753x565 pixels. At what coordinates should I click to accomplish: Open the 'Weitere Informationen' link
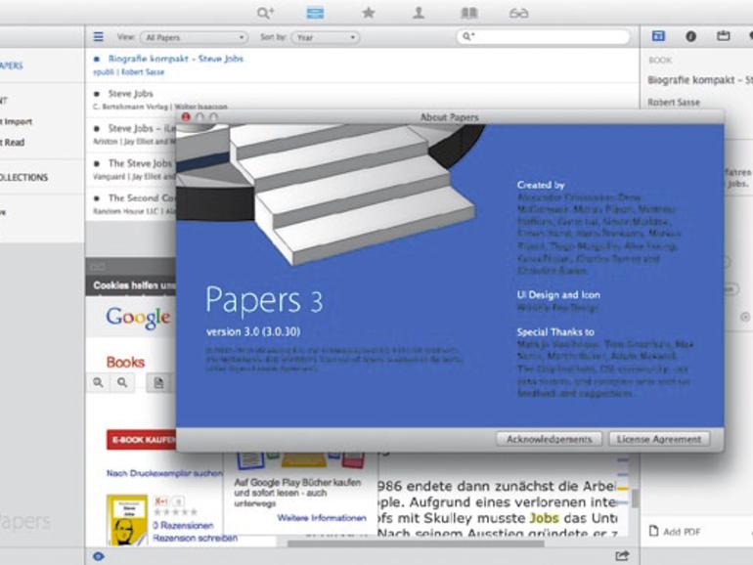(x=322, y=518)
